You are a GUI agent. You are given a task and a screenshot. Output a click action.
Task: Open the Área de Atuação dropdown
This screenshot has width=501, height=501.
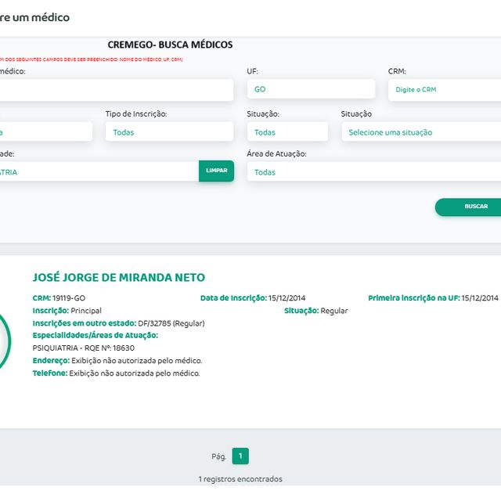374,171
